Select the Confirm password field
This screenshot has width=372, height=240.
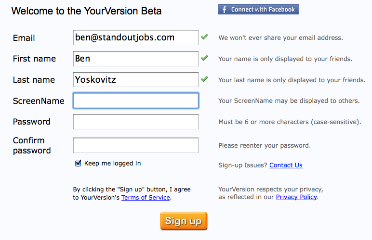tap(136, 145)
